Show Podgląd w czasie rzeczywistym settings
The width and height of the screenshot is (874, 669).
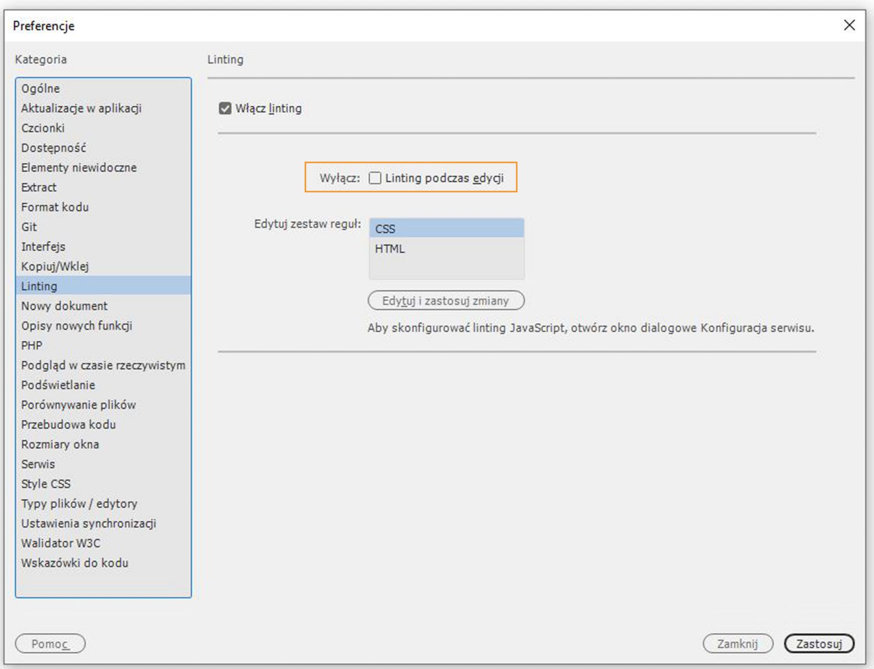pos(103,365)
